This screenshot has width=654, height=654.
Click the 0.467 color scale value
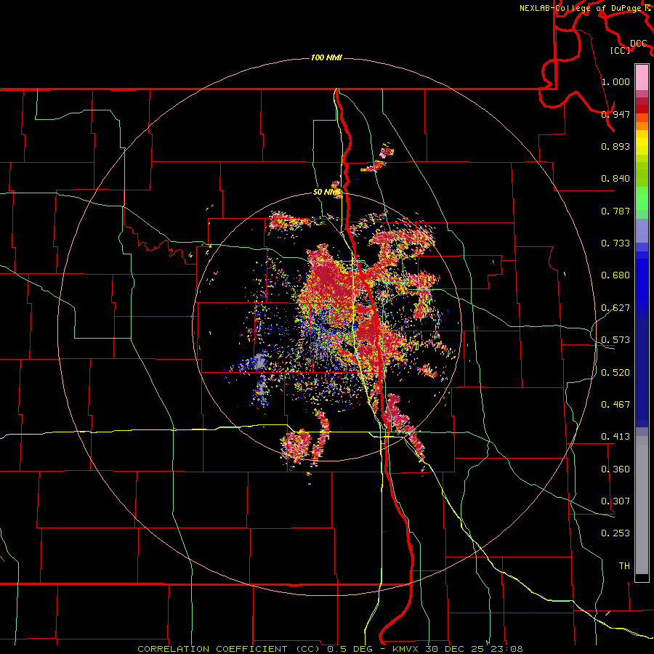coord(615,405)
